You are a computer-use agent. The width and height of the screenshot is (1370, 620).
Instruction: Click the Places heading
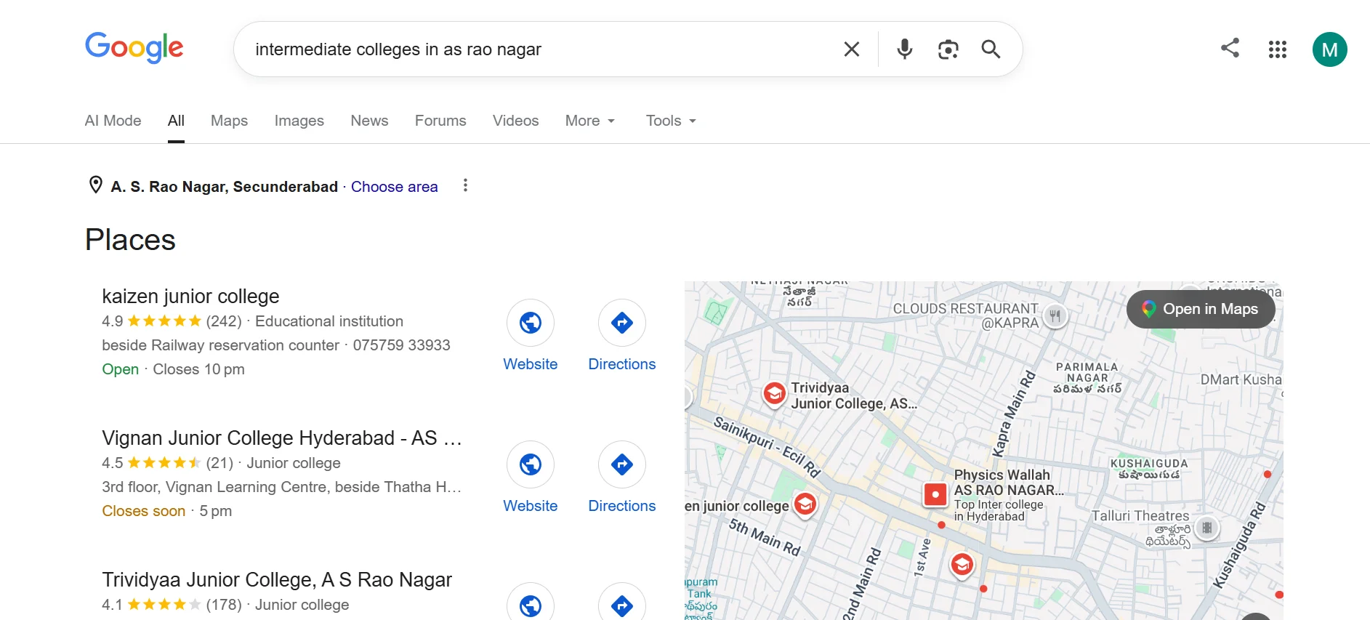[130, 240]
